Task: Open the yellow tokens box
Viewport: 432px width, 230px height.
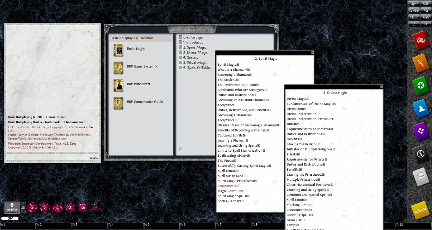Action: [x=420, y=211]
